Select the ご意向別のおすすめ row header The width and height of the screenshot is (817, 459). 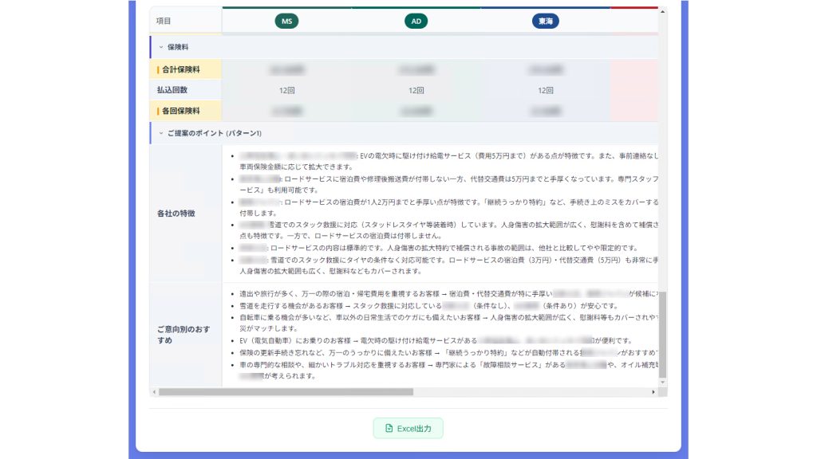point(185,335)
